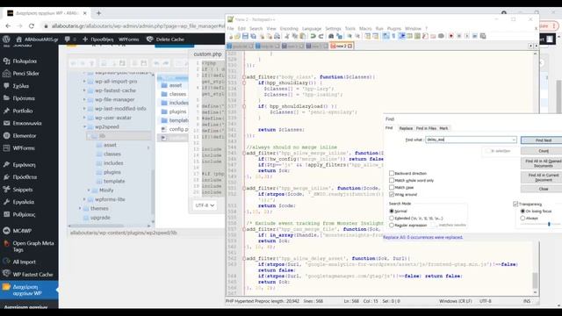Toggle the Wrap around checkbox
The width and height of the screenshot is (562, 316).
tap(392, 194)
